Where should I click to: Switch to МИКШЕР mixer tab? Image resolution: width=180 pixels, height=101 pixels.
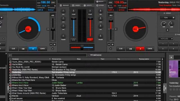click(x=64, y=5)
